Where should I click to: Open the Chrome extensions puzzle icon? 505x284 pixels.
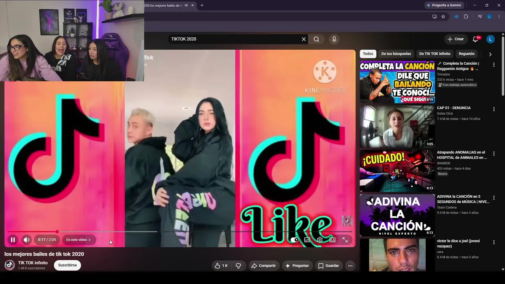click(466, 17)
